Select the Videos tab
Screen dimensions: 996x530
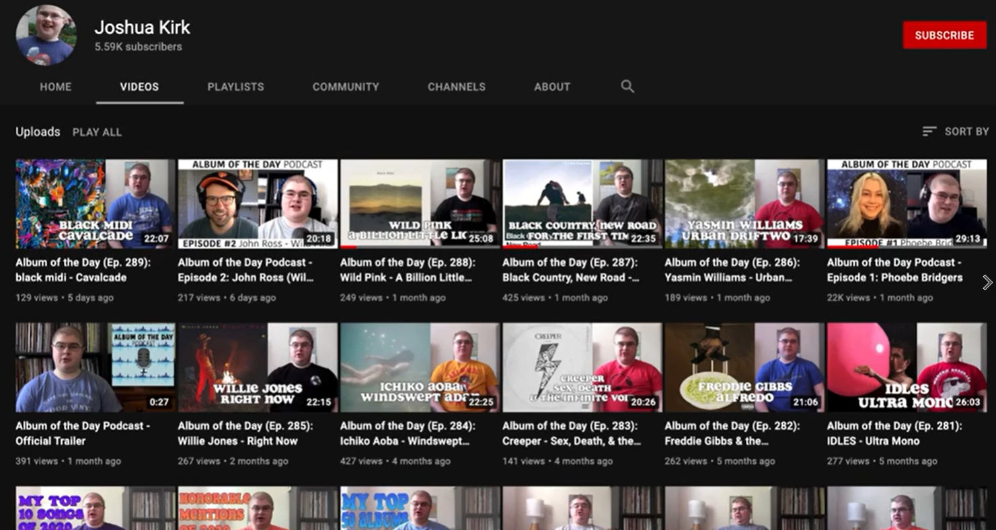pos(139,87)
